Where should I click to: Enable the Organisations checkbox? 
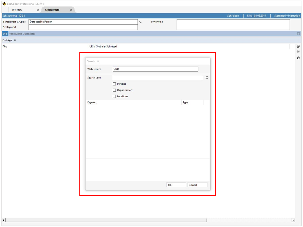tap(114, 90)
